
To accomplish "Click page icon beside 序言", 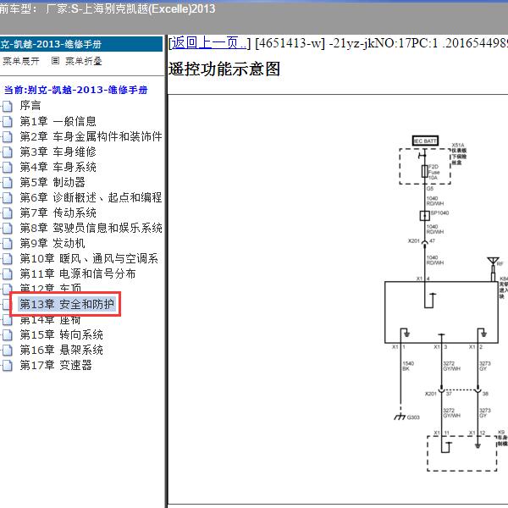I will coord(7,106).
